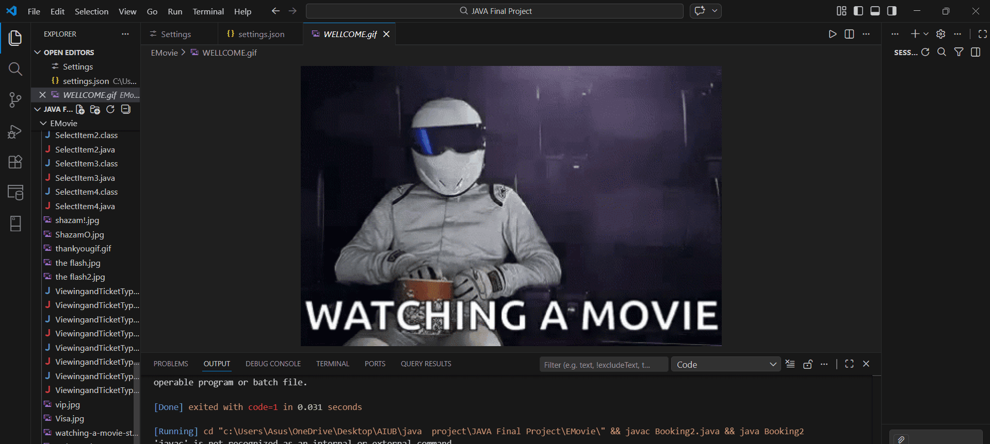Select shazam!.jpg in file tree
This screenshot has height=444, width=990.
77,220
